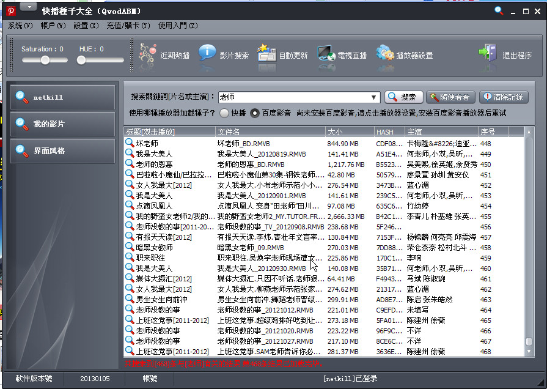Open 自動更新 auto update icon
Image resolution: width=547 pixels, height=389 pixels.
point(266,53)
